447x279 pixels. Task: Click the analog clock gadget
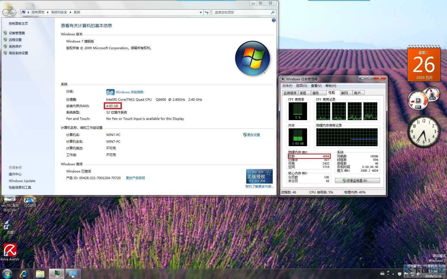424,132
